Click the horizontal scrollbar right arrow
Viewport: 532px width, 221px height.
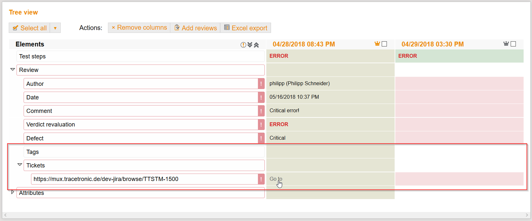point(527,215)
